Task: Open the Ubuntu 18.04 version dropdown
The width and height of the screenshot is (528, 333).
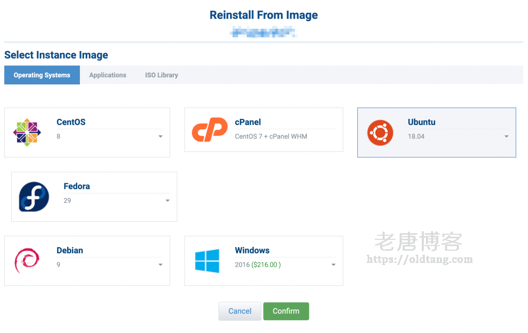Action: coord(506,137)
